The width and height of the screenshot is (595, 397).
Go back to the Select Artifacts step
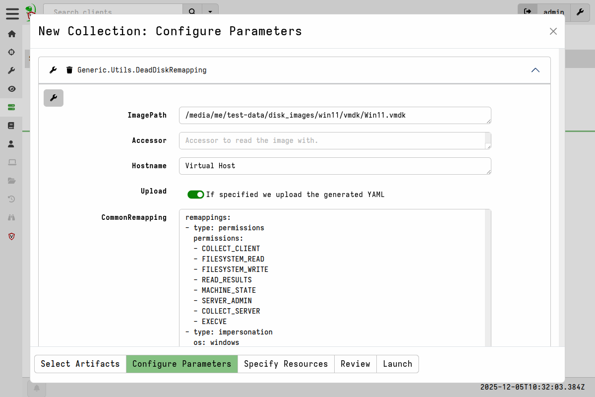80,364
